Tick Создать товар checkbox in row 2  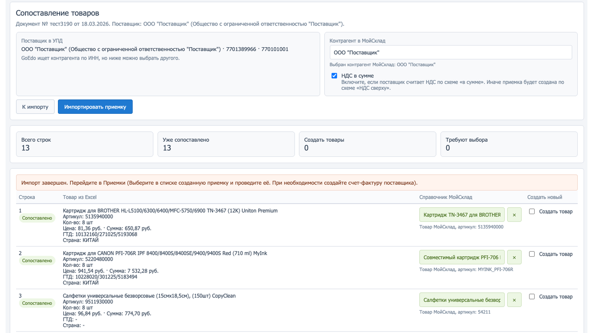[532, 254]
